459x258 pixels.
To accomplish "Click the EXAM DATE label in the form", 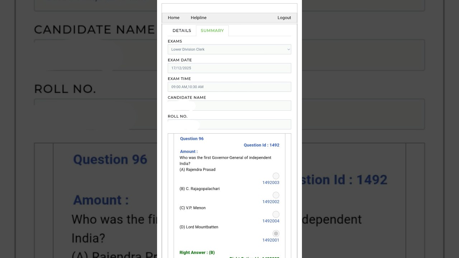I will 180,60.
